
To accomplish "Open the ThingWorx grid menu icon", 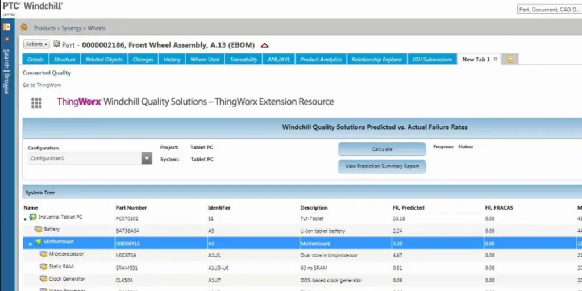I will (36, 103).
